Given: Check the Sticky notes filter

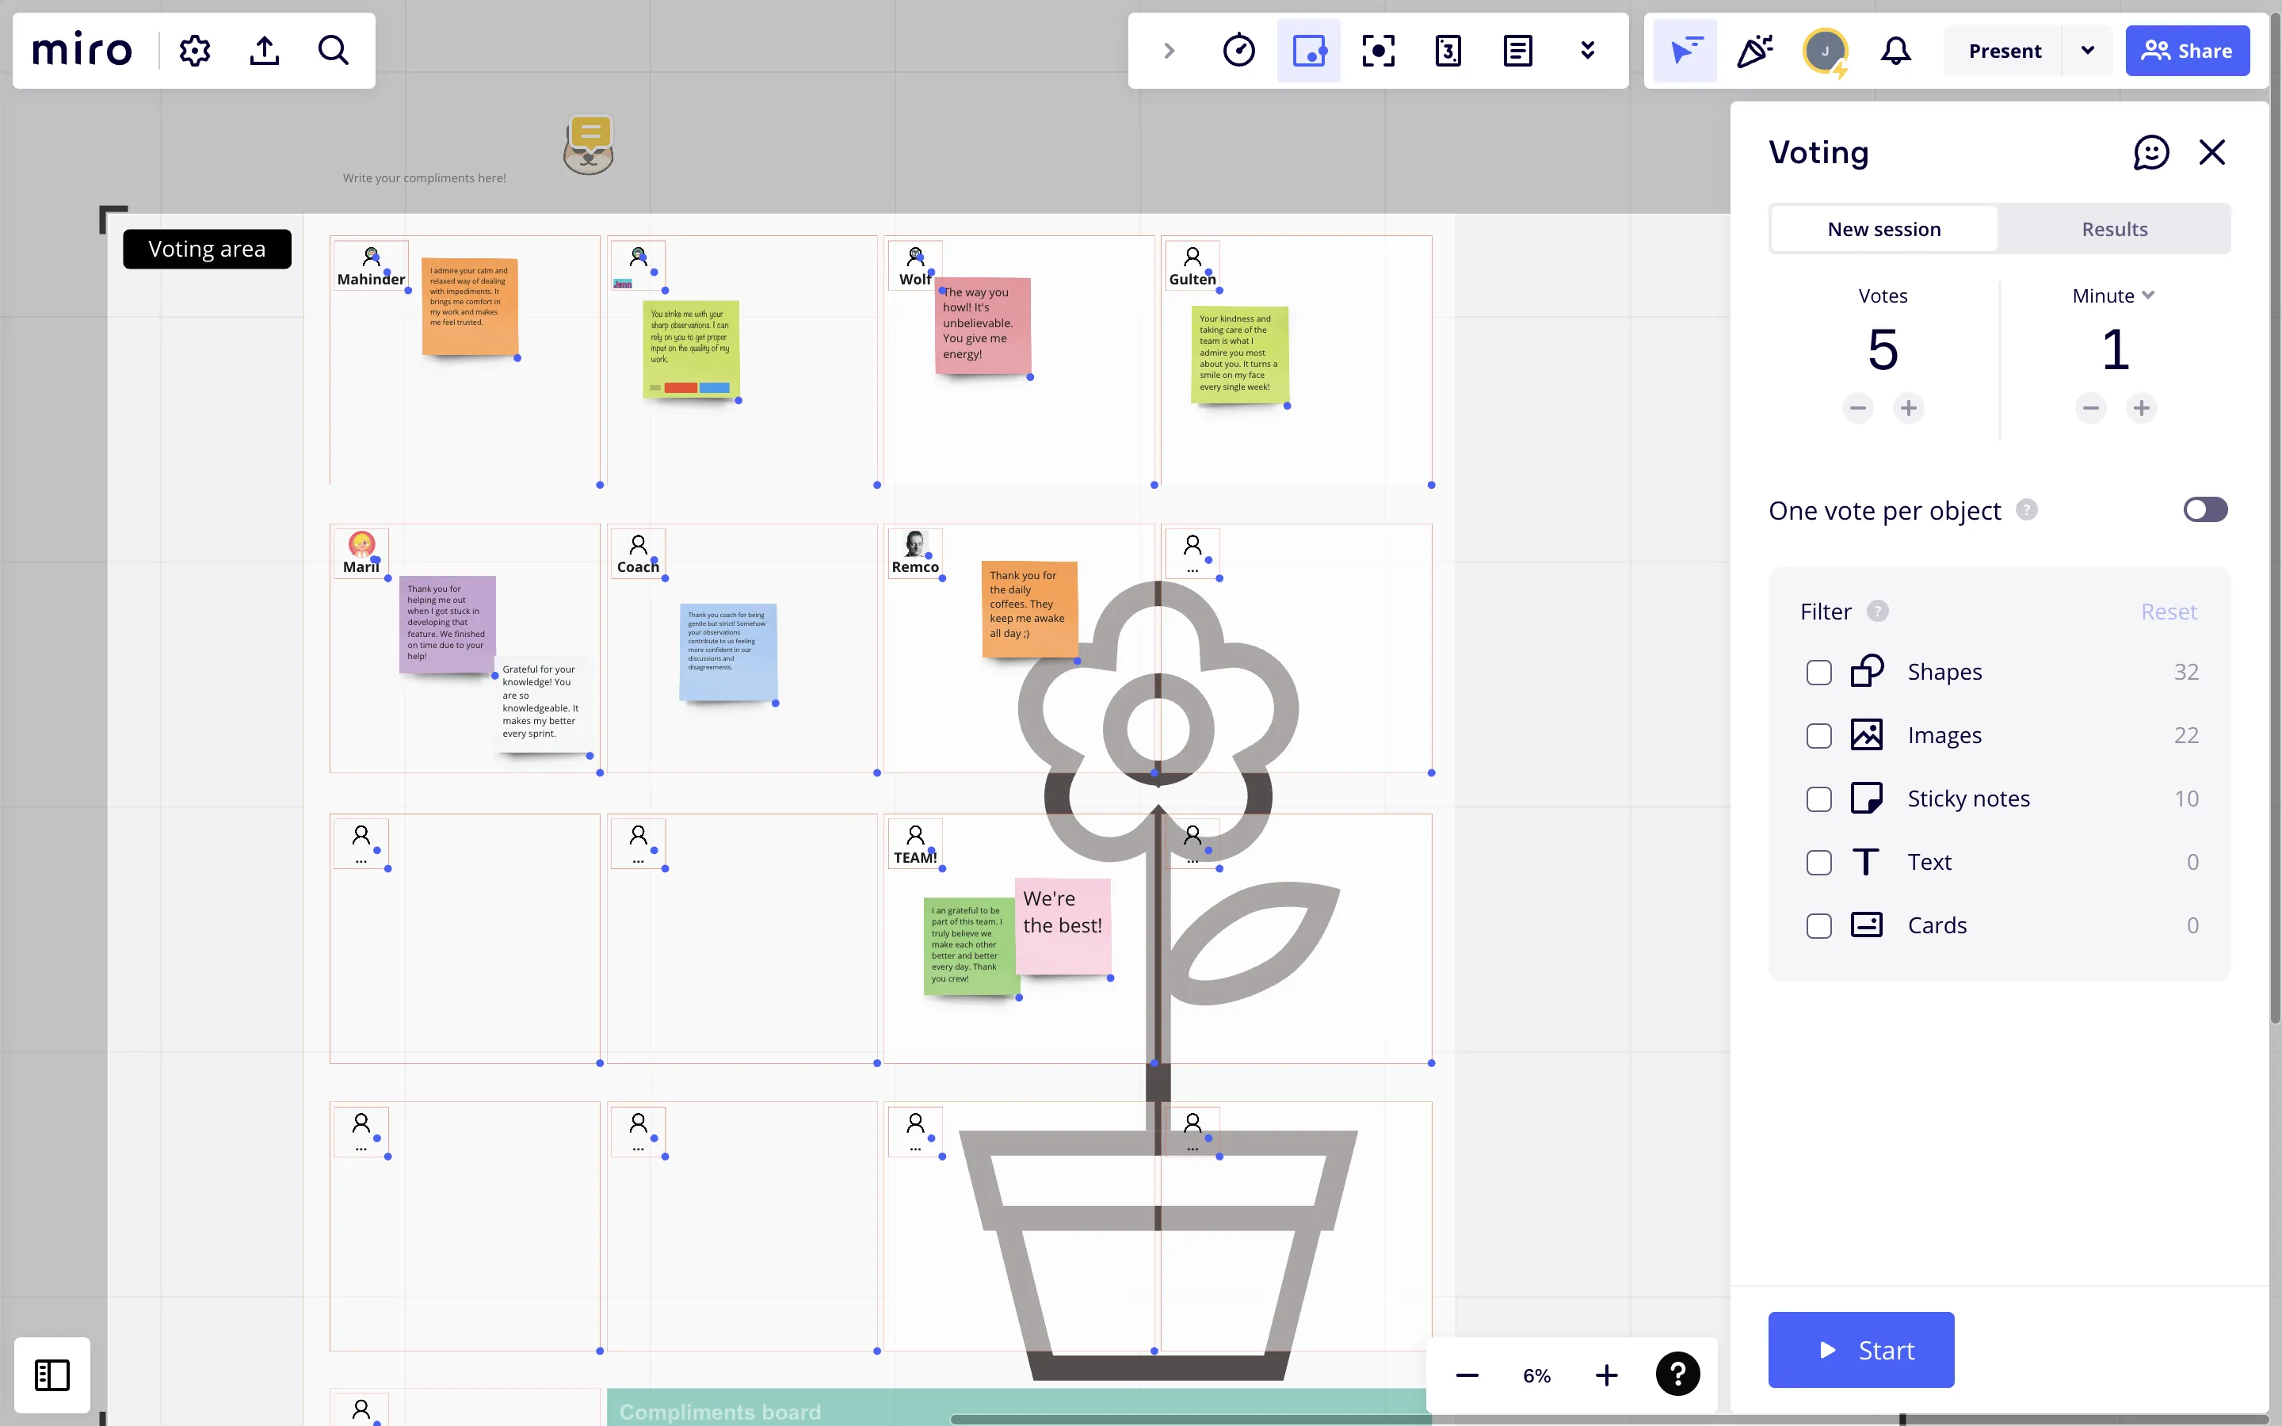Looking at the screenshot, I should [x=1818, y=799].
